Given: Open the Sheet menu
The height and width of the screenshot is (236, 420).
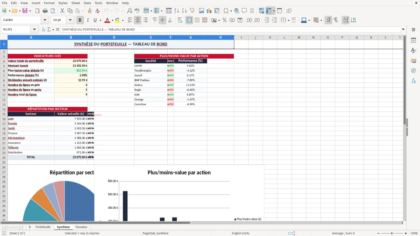Looking at the screenshot, I should point(76,3).
